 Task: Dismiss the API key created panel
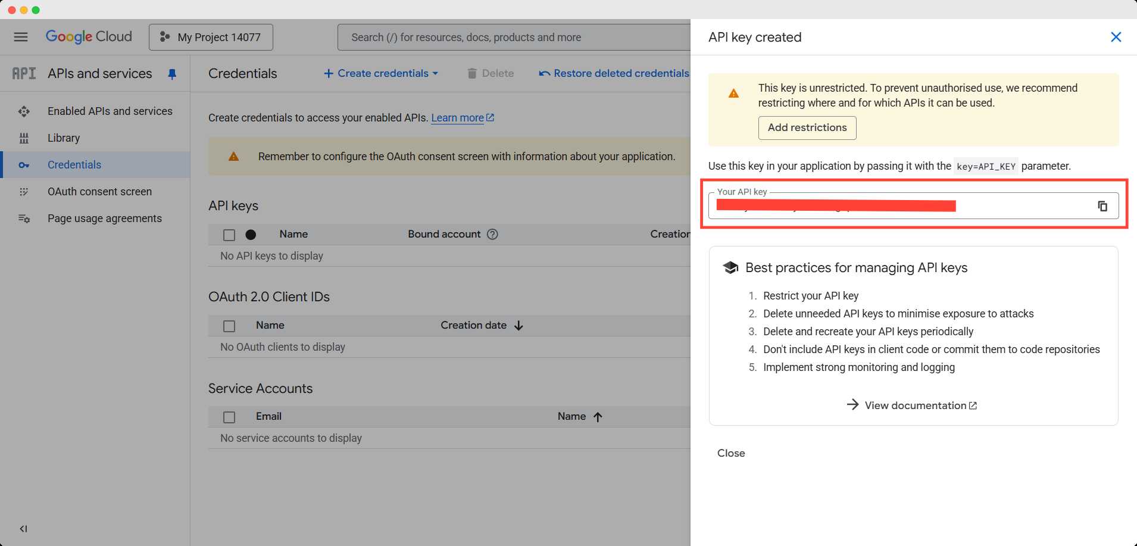pyautogui.click(x=1116, y=37)
